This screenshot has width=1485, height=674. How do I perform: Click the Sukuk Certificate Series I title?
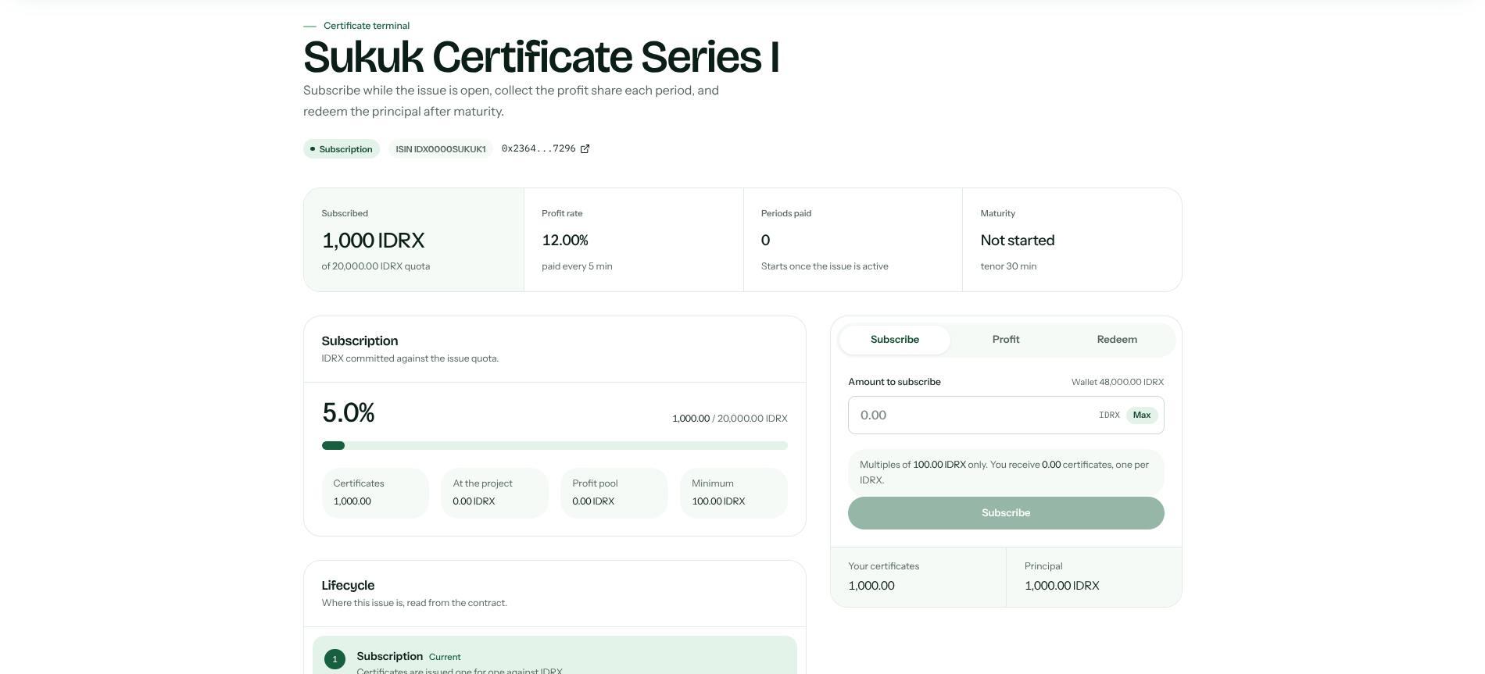(x=542, y=57)
